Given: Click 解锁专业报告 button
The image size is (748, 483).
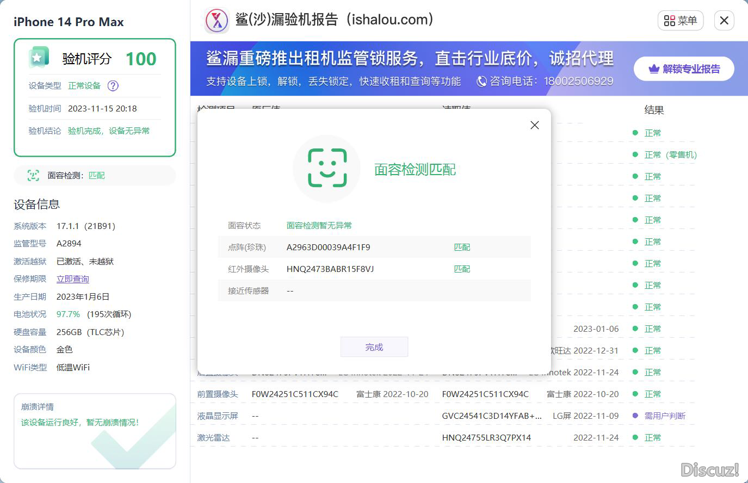Looking at the screenshot, I should pos(684,69).
